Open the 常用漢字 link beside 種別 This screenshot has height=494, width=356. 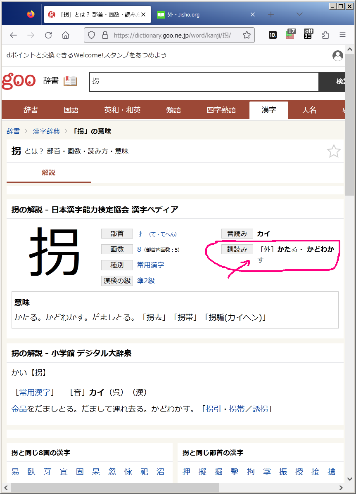pos(150,265)
